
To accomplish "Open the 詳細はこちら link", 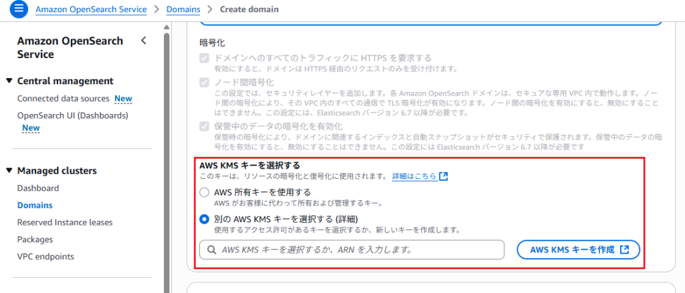I will tap(414, 177).
